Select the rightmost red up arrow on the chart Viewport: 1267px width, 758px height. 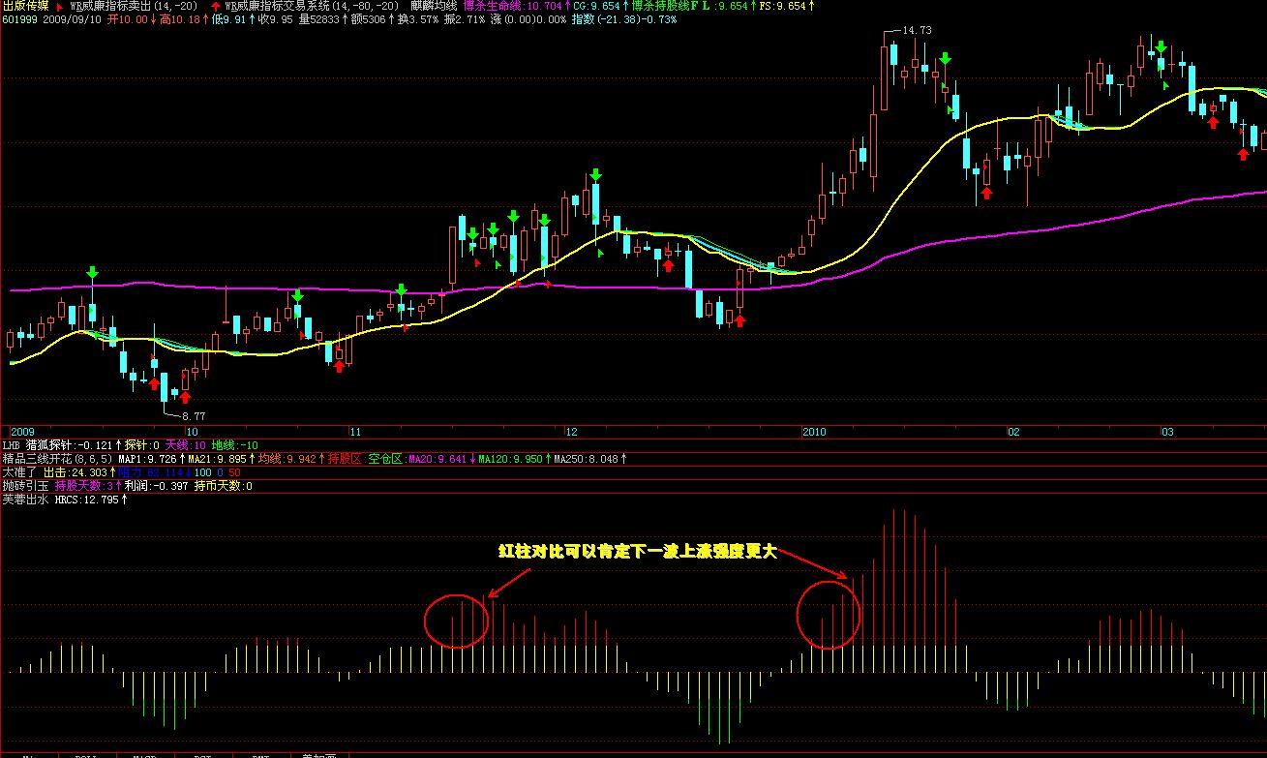point(1244,154)
